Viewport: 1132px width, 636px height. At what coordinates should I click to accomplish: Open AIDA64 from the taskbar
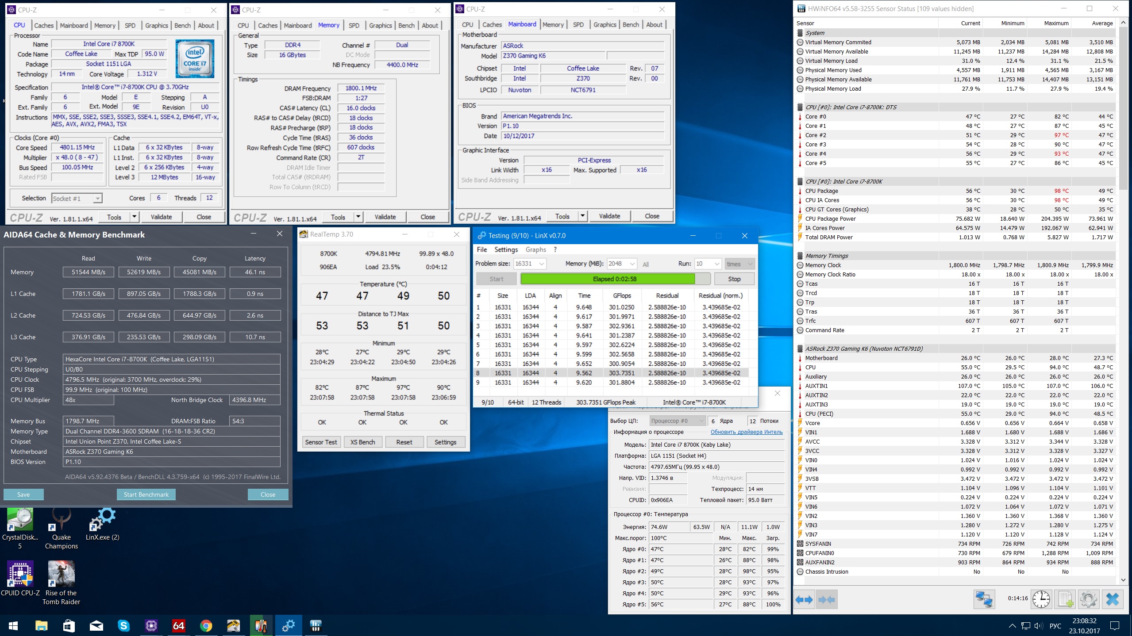click(178, 625)
